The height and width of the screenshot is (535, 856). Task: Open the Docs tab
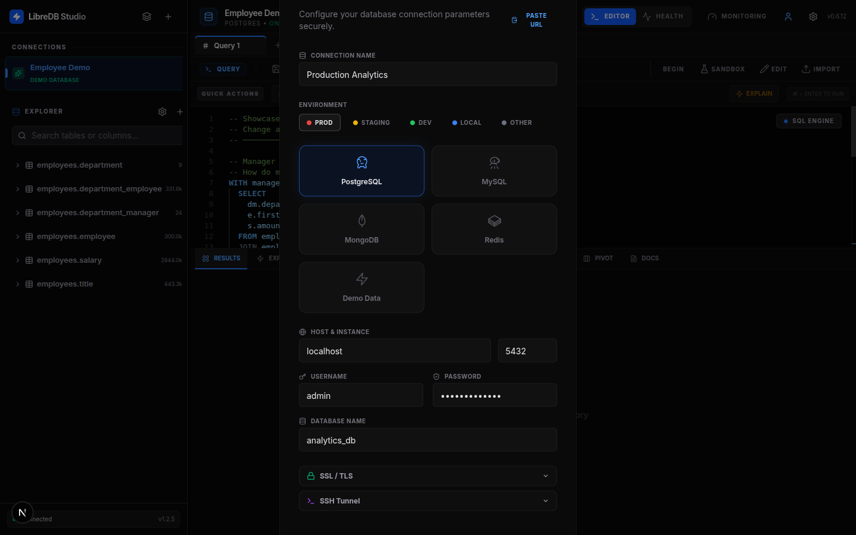[x=645, y=259]
